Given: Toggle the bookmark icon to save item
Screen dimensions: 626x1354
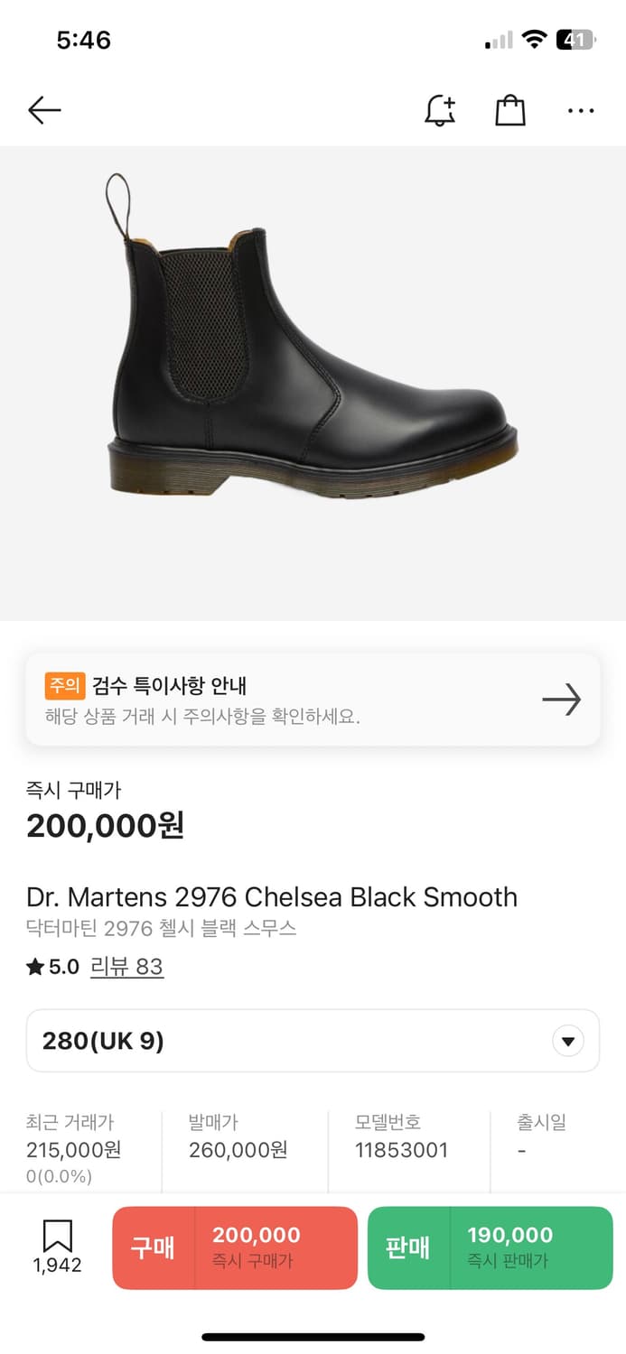Looking at the screenshot, I should click(x=57, y=1238).
